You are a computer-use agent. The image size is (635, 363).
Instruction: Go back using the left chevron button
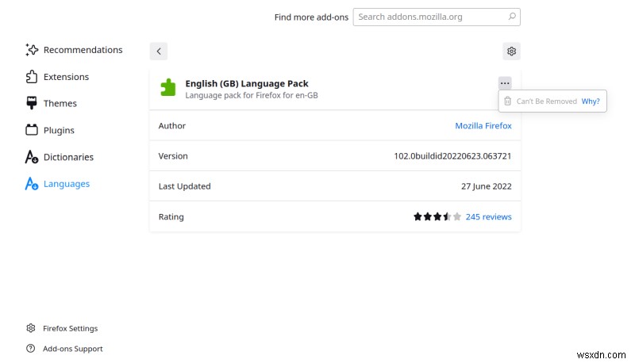[158, 52]
